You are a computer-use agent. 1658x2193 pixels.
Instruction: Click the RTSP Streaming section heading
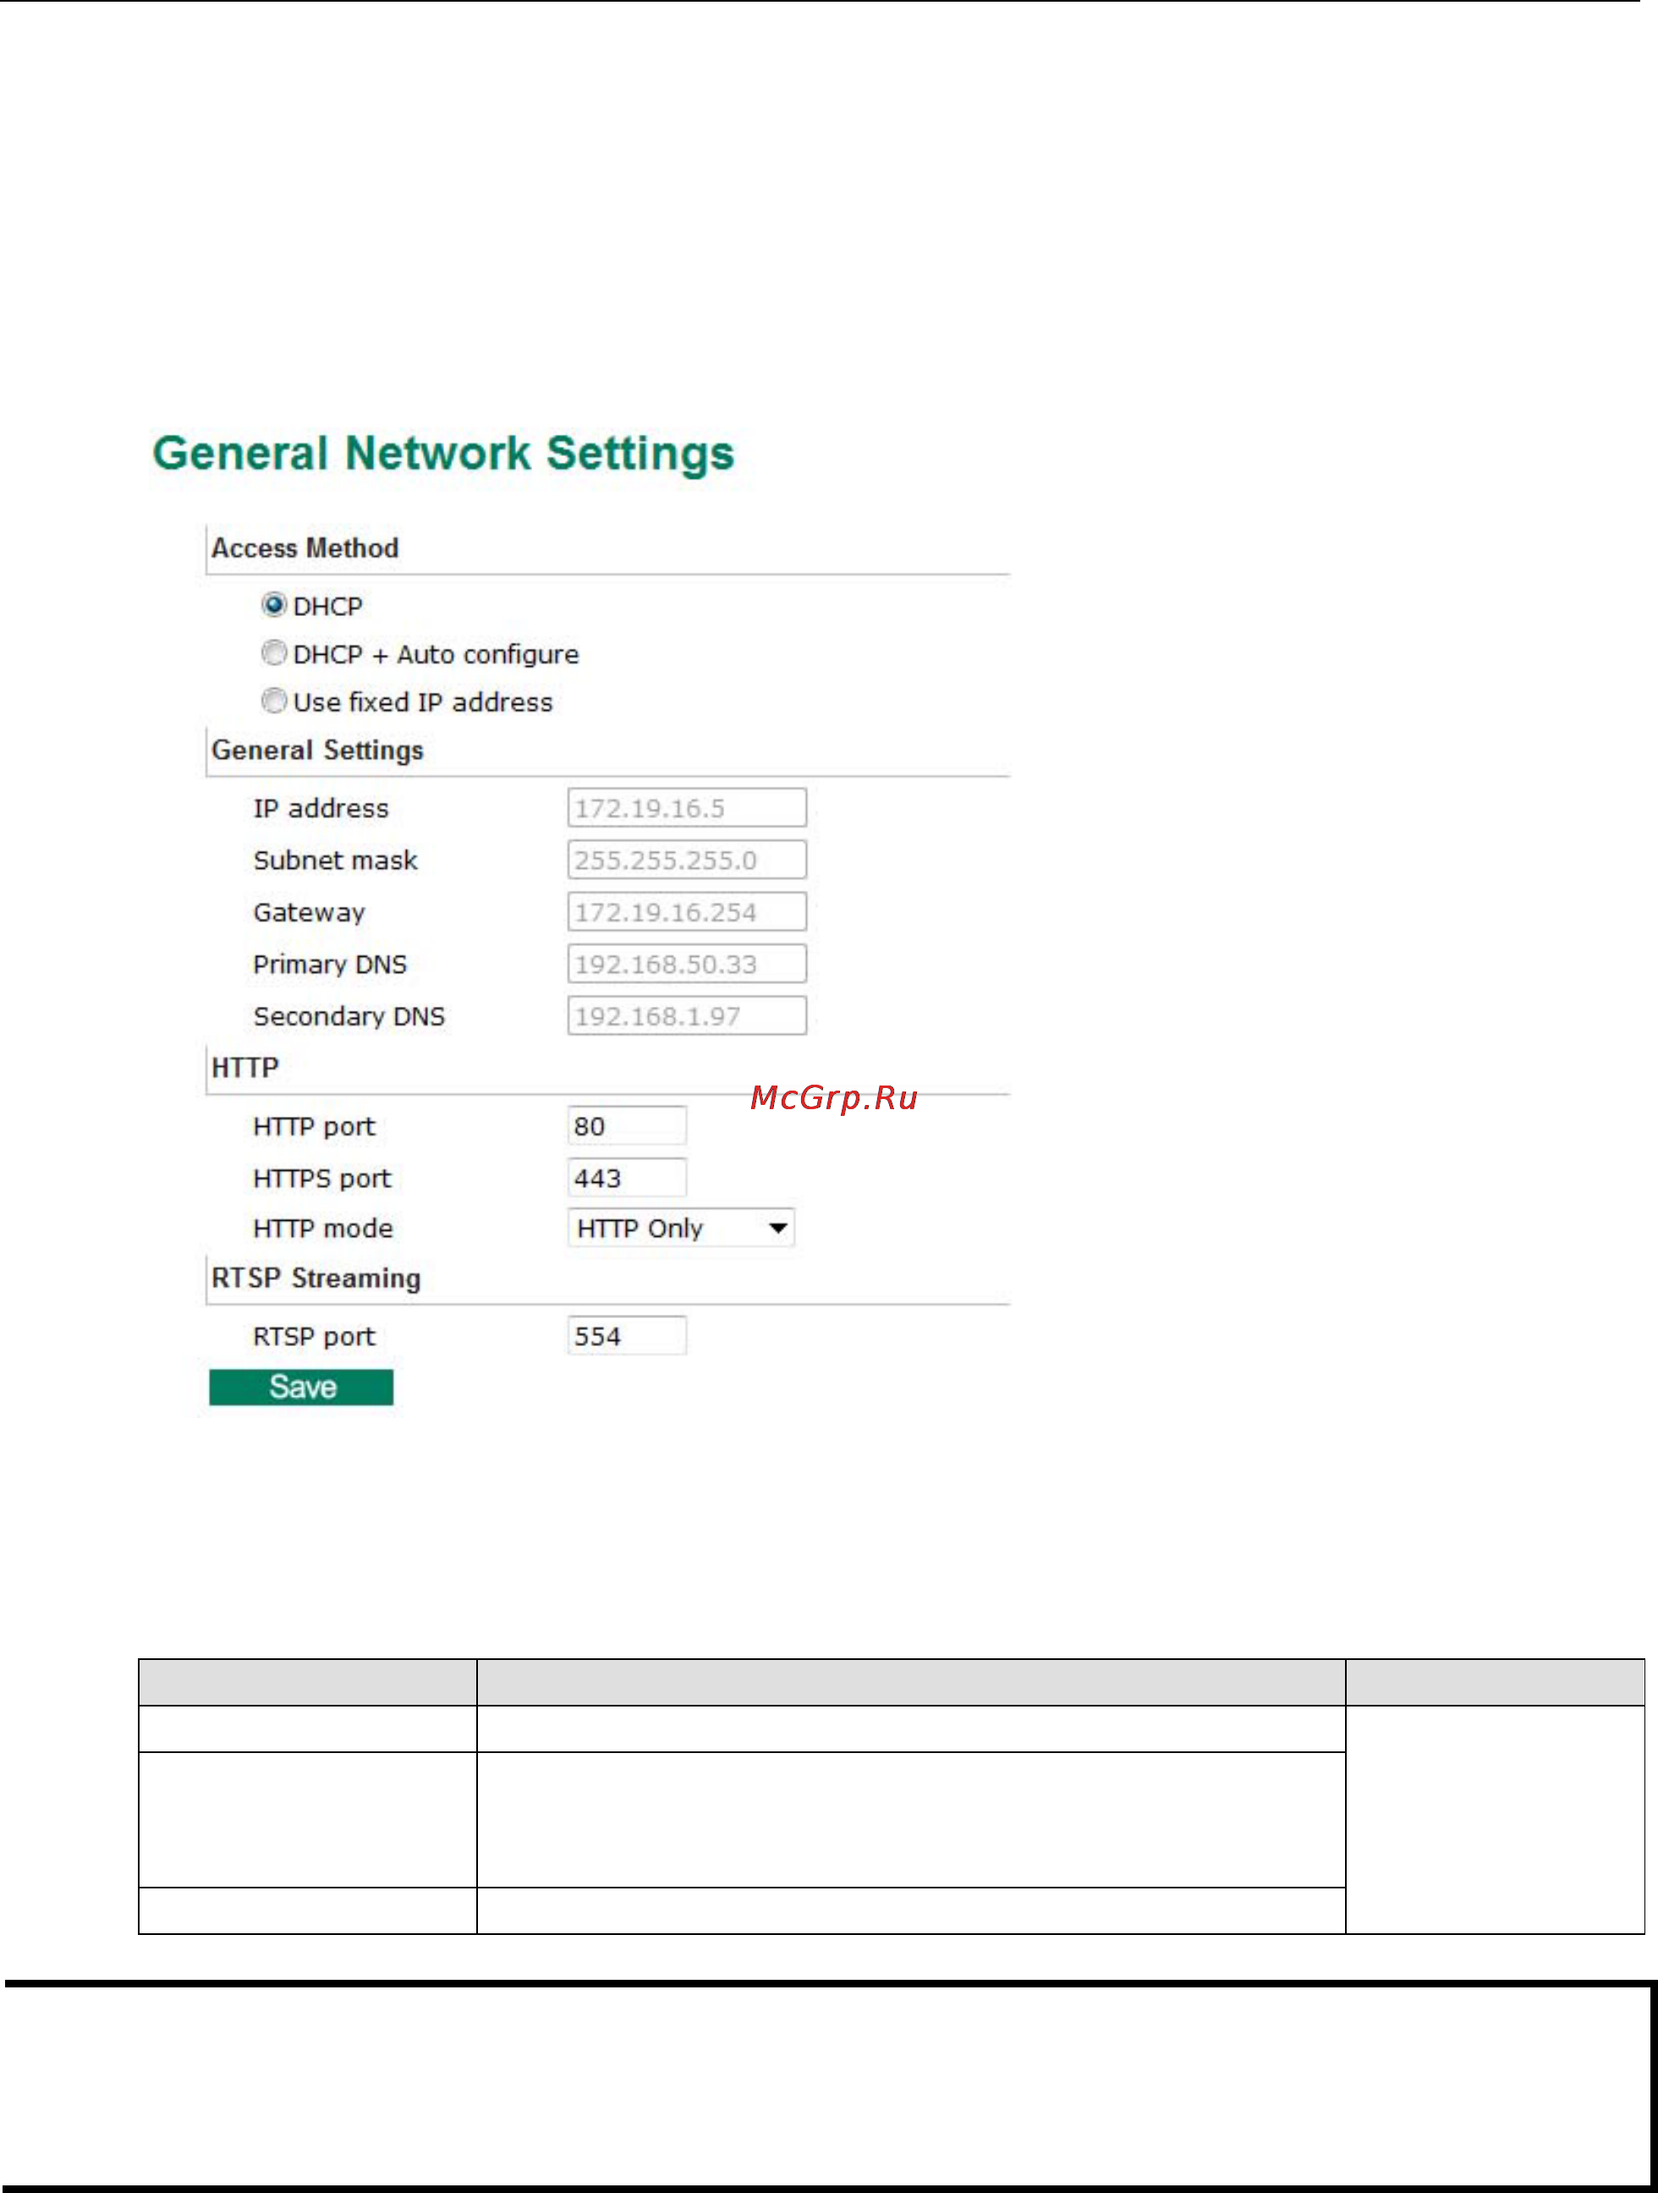[x=316, y=1279]
